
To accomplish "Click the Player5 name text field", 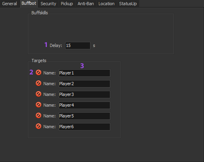I will (x=85, y=116).
